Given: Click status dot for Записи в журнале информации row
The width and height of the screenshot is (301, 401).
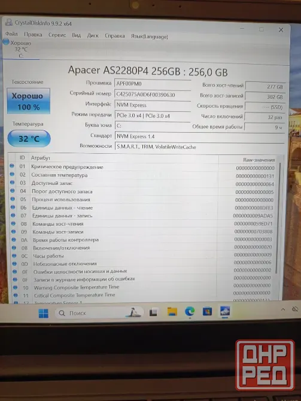Looking at the screenshot, I should click(16, 280).
